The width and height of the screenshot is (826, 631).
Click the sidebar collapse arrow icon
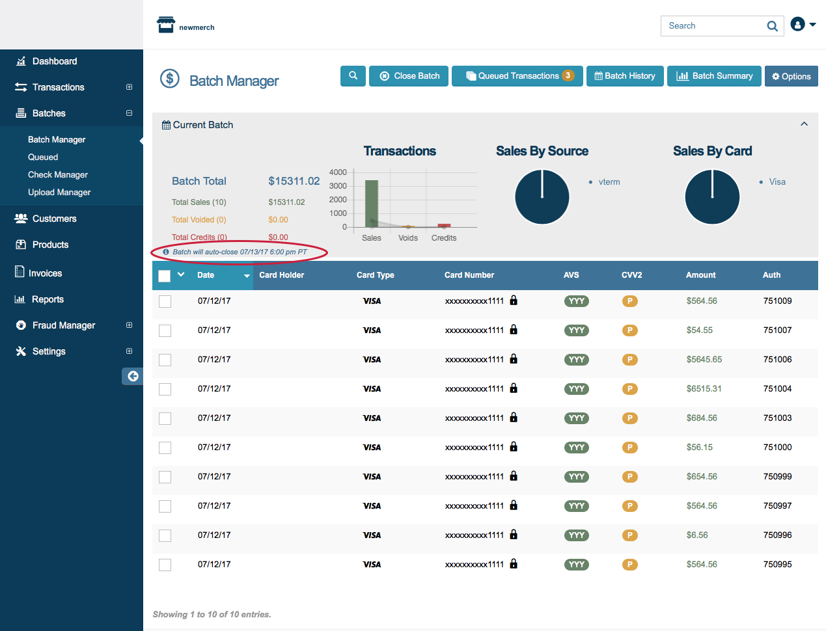[133, 376]
